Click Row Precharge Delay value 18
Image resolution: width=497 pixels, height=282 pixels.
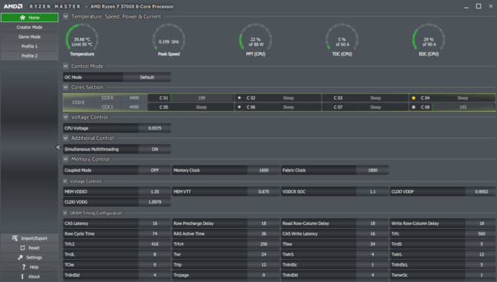pos(264,224)
